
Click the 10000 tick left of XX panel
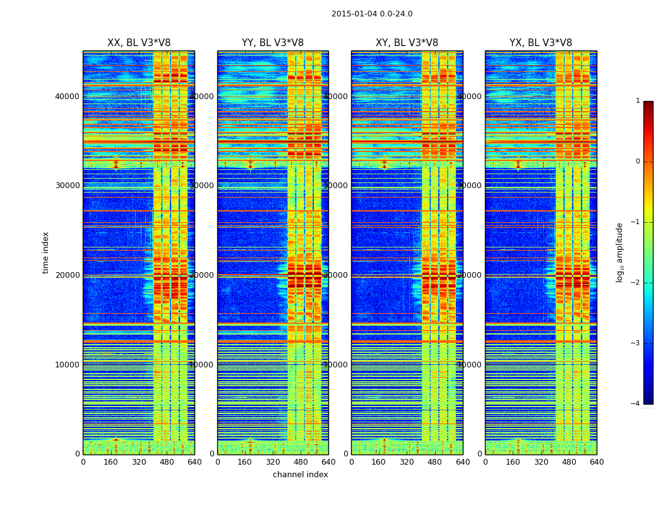pos(67,365)
